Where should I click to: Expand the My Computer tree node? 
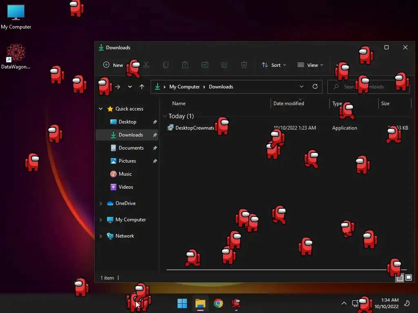click(x=101, y=220)
